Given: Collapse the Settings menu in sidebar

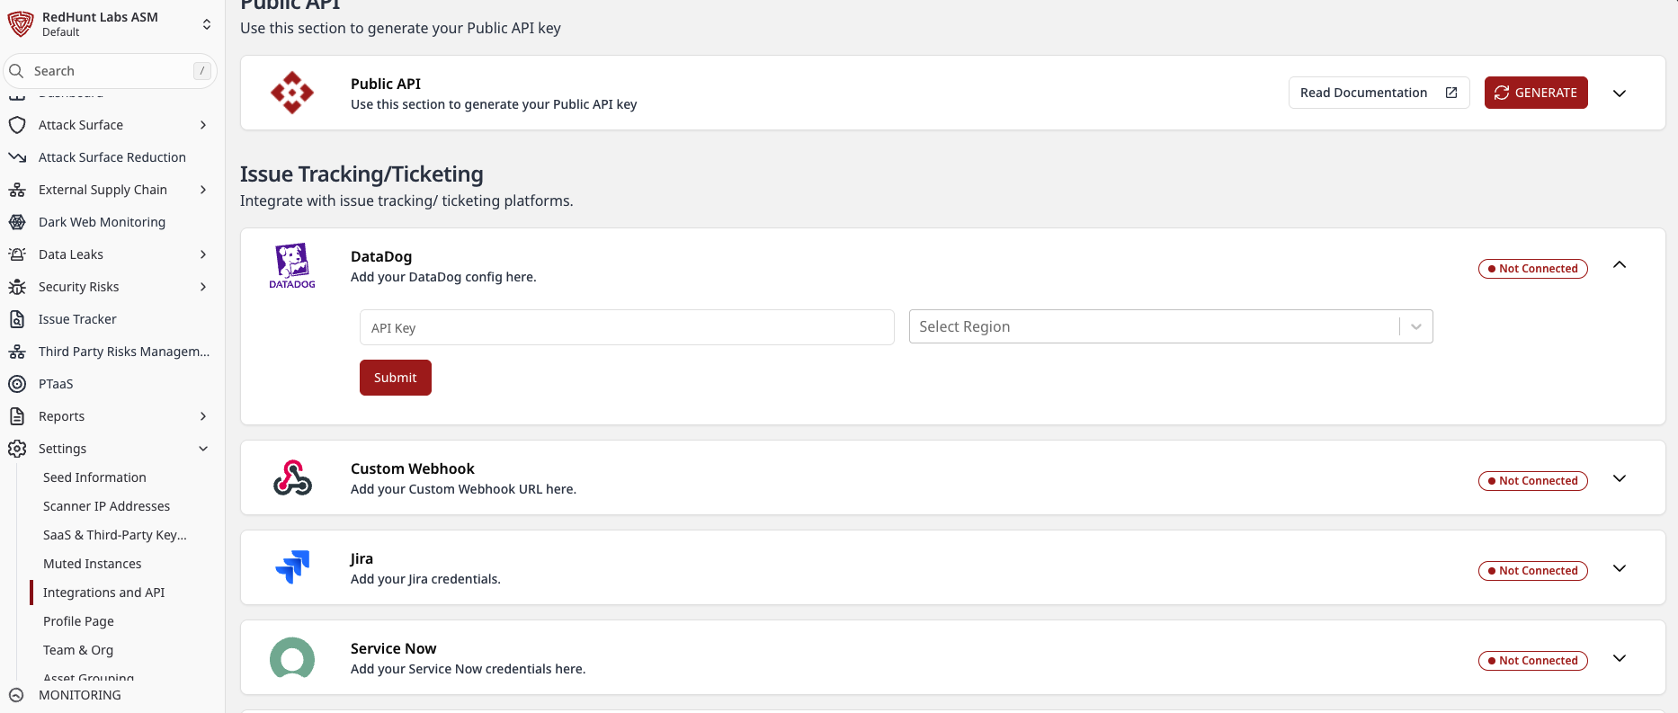Looking at the screenshot, I should (203, 449).
